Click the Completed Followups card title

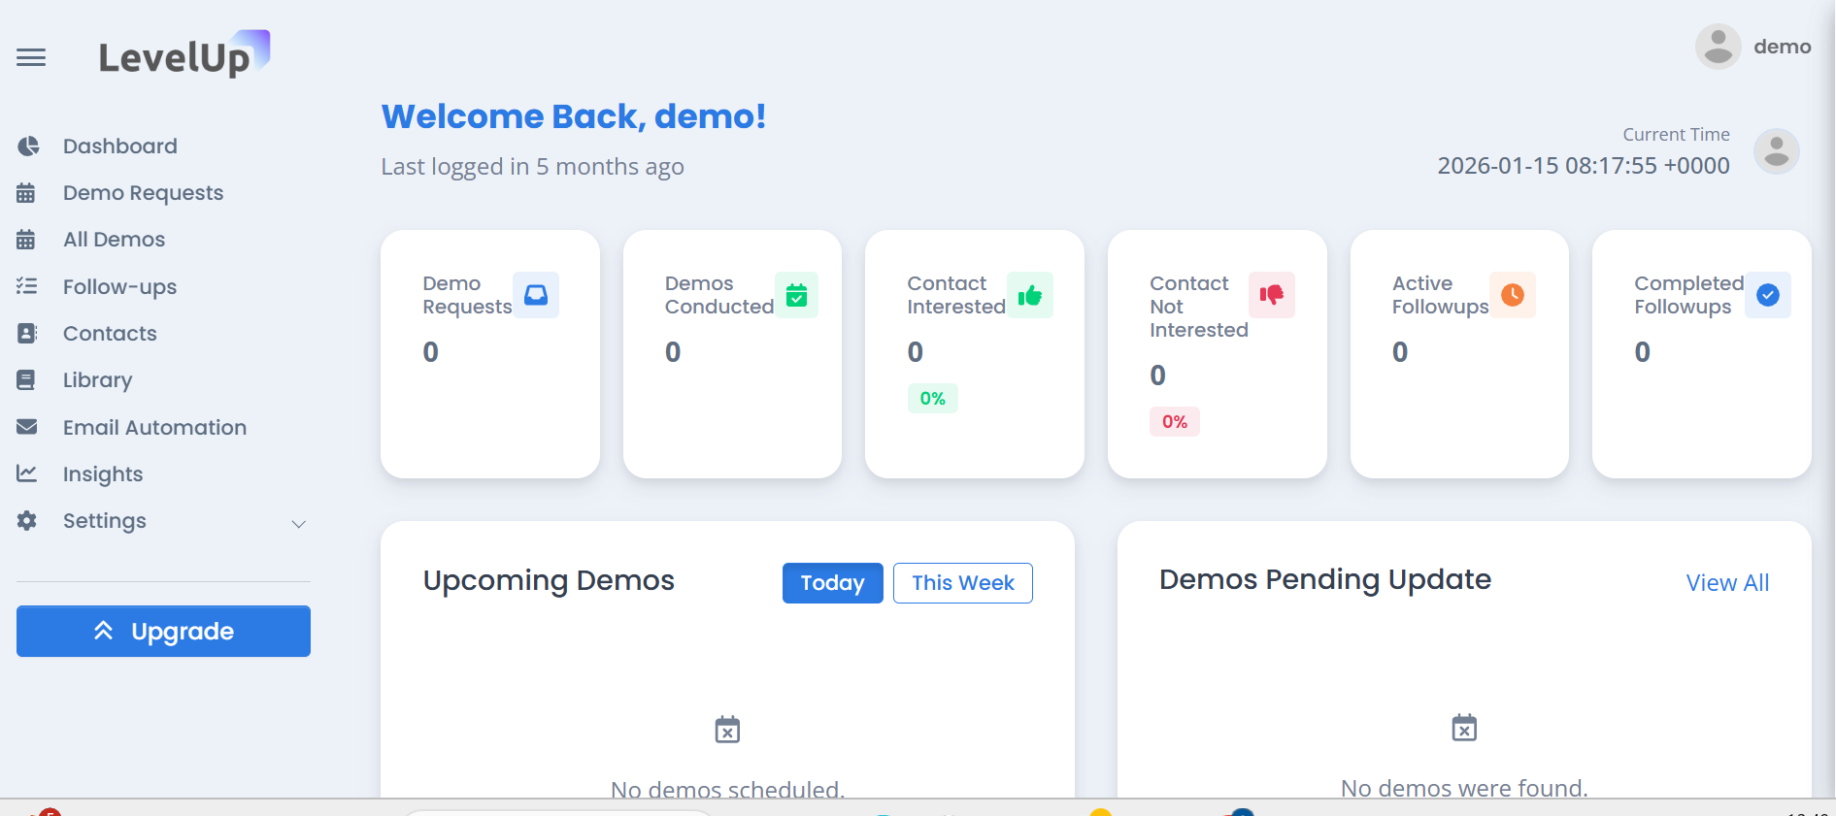[x=1688, y=295]
